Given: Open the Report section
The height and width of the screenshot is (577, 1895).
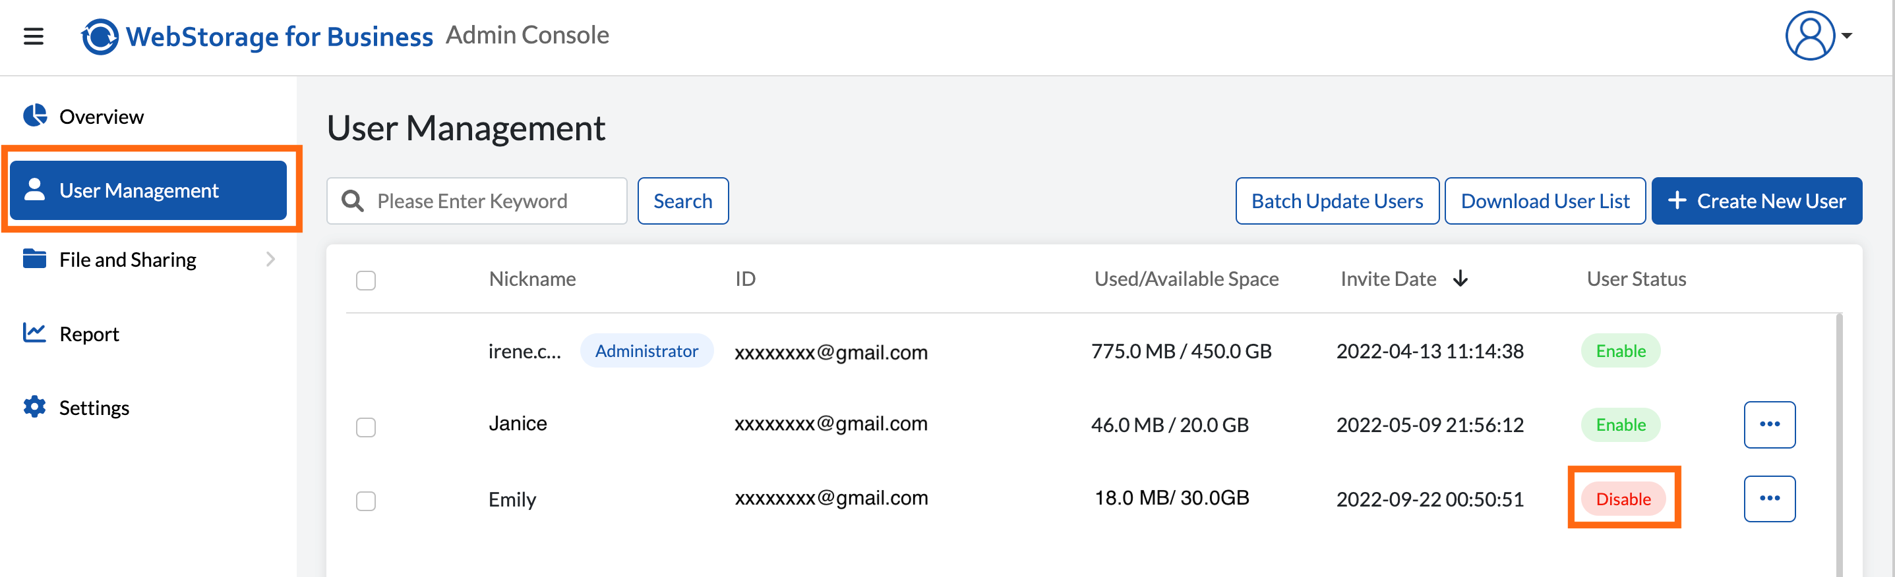Looking at the screenshot, I should [89, 334].
